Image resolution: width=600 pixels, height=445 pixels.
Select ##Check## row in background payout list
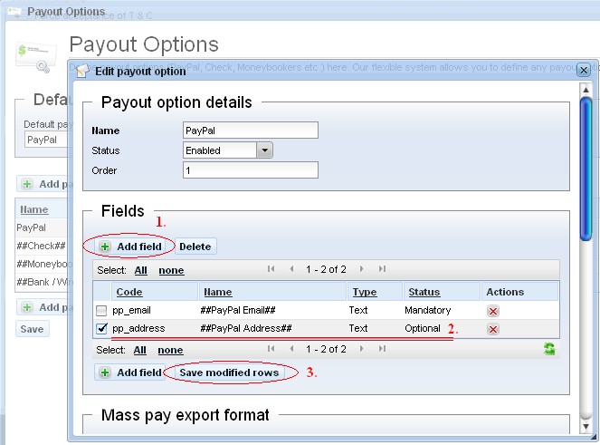click(42, 246)
